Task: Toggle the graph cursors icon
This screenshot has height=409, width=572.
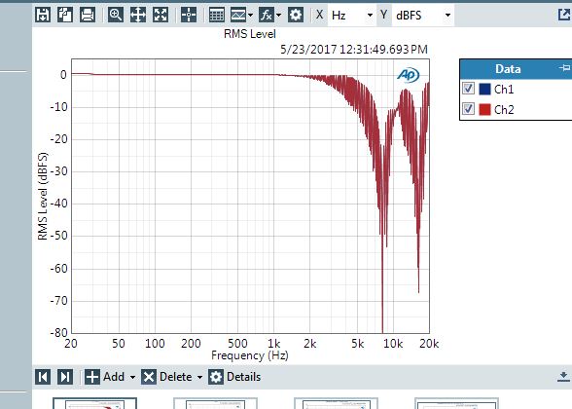Action: [x=189, y=15]
